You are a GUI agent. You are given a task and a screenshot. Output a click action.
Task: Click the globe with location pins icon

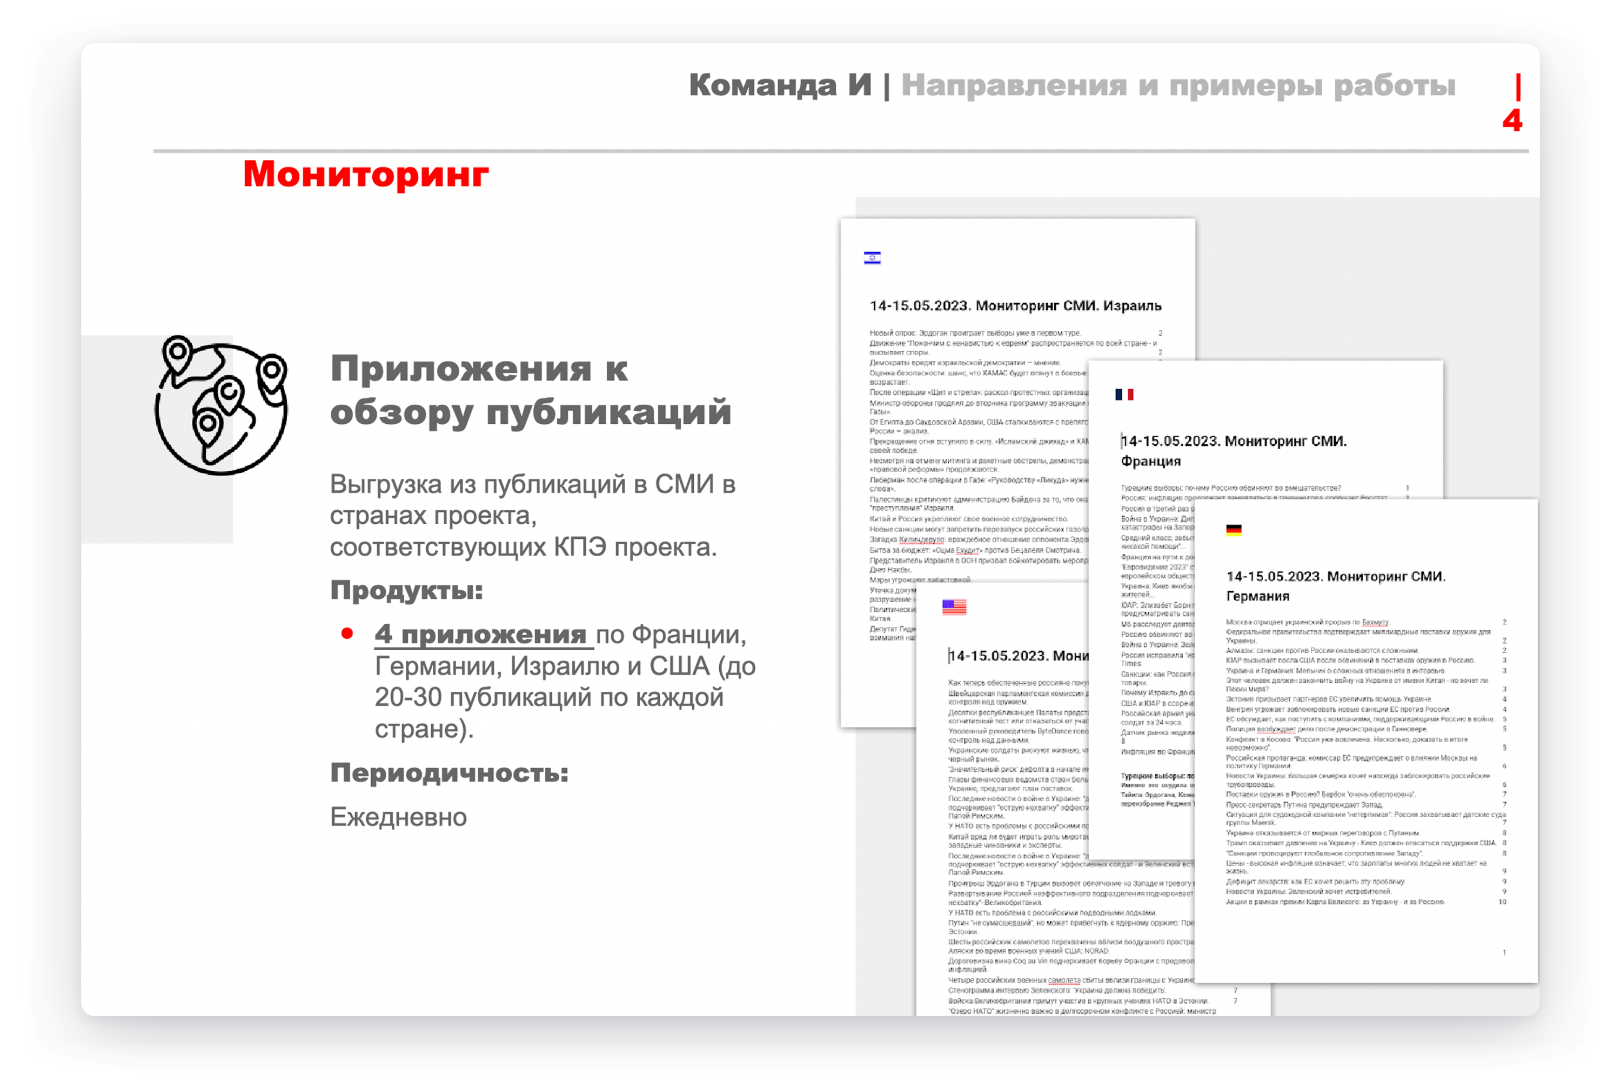[221, 405]
